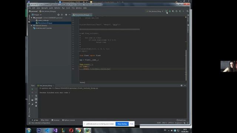Run with coverage using the shield icon
Viewport: 237px width, 133px height.
(173, 11)
